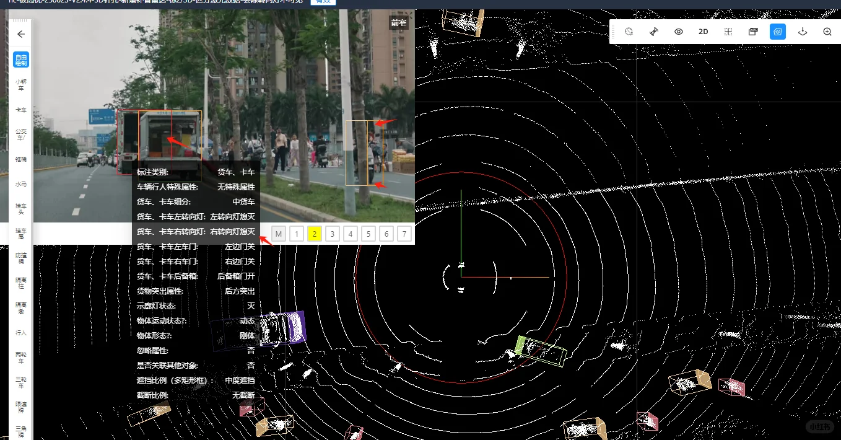Viewport: 841px width, 440px height.
Task: Click the 车辆行人特殊属性 row
Action: point(196,187)
